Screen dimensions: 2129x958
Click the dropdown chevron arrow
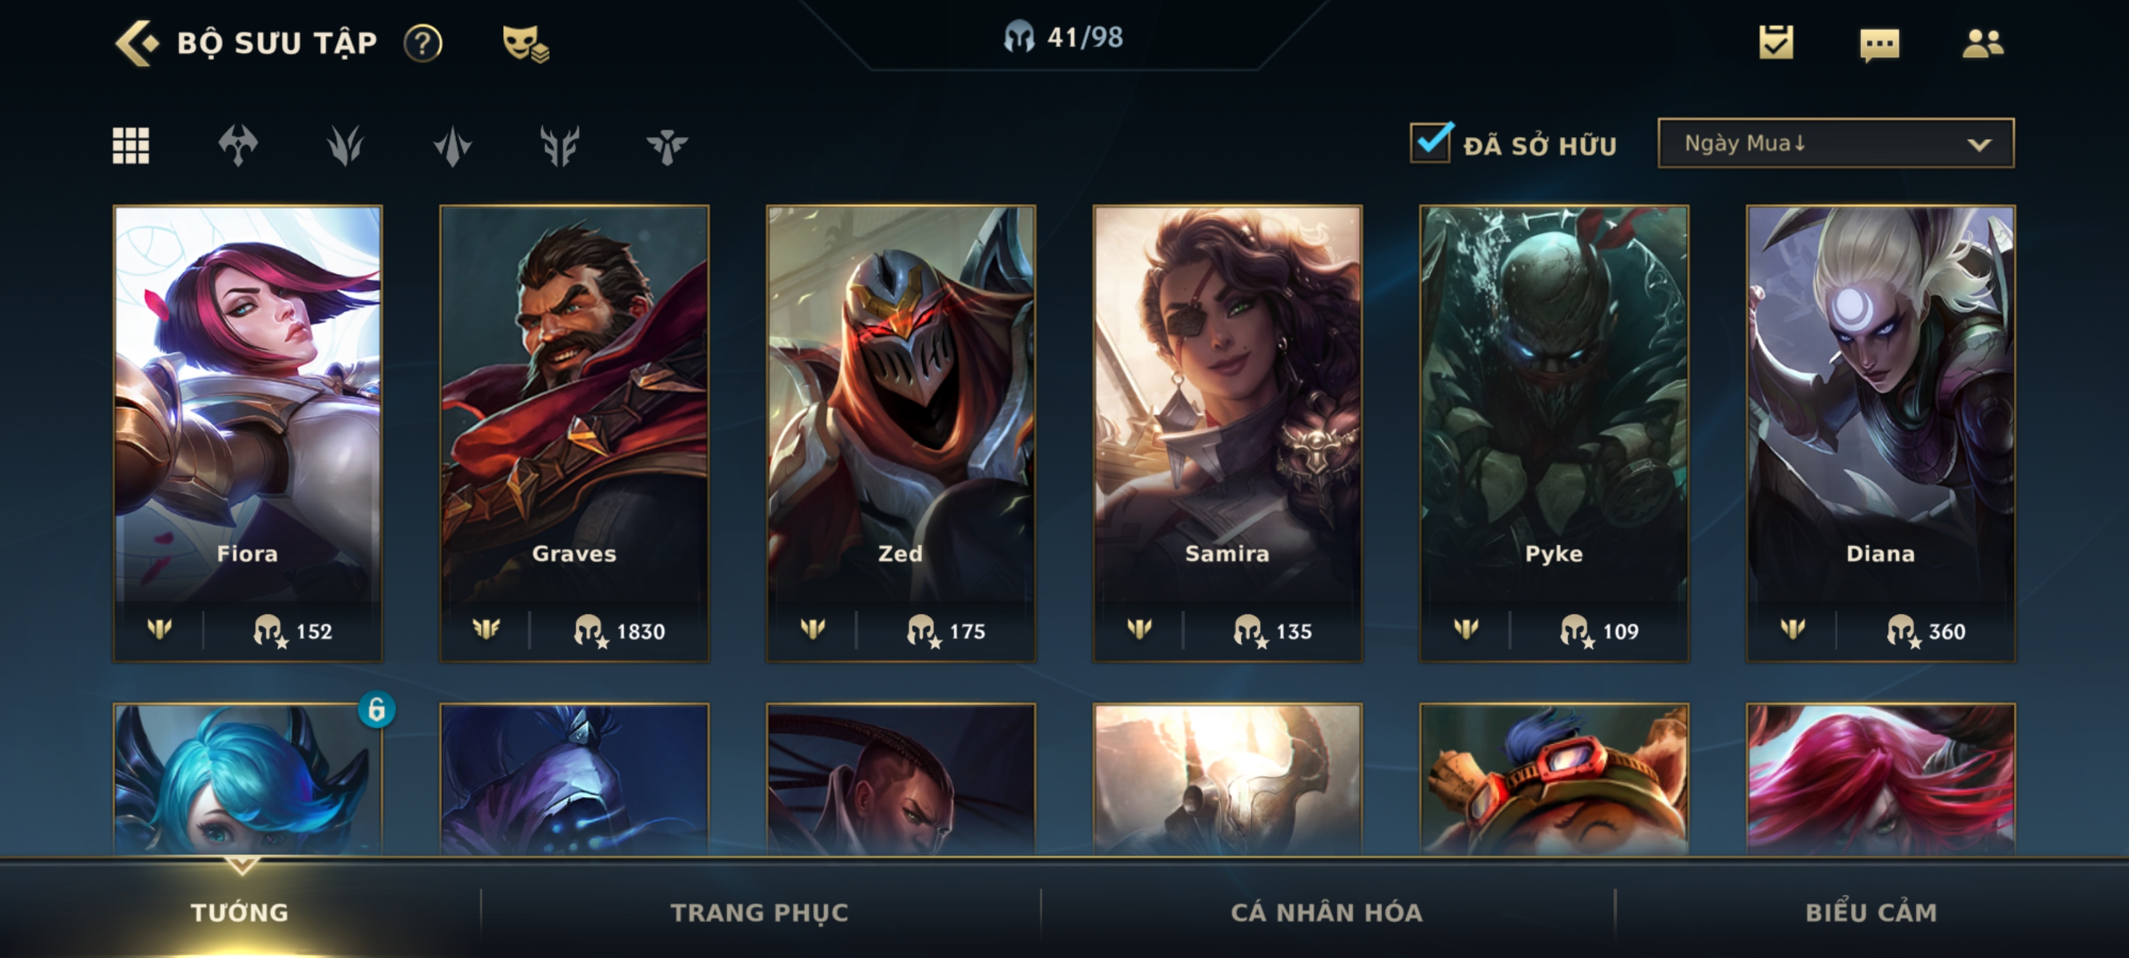tap(1979, 144)
